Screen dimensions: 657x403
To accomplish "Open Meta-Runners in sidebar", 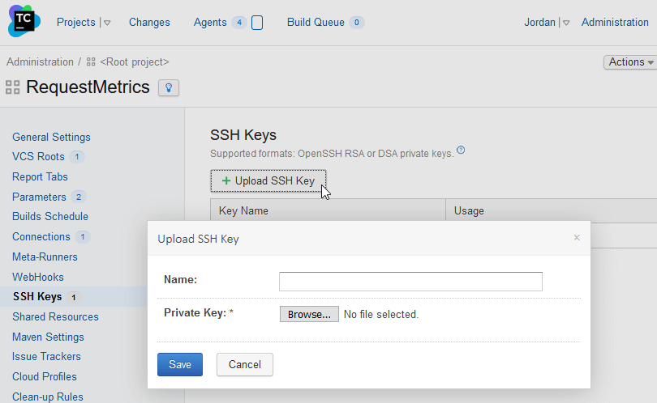I will click(x=45, y=257).
